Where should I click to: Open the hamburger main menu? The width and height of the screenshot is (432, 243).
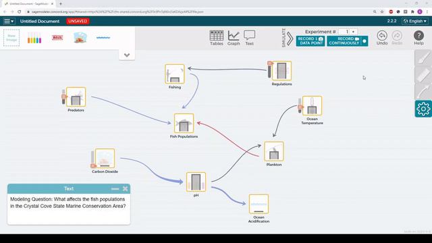pyautogui.click(x=9, y=21)
